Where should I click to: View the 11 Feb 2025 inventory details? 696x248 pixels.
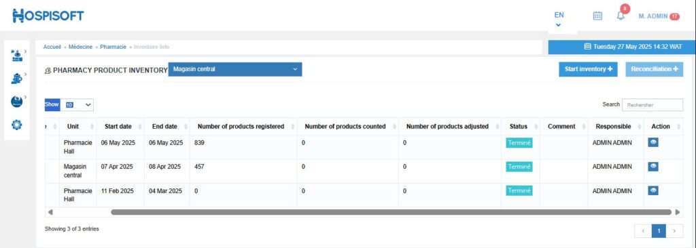coord(653,190)
